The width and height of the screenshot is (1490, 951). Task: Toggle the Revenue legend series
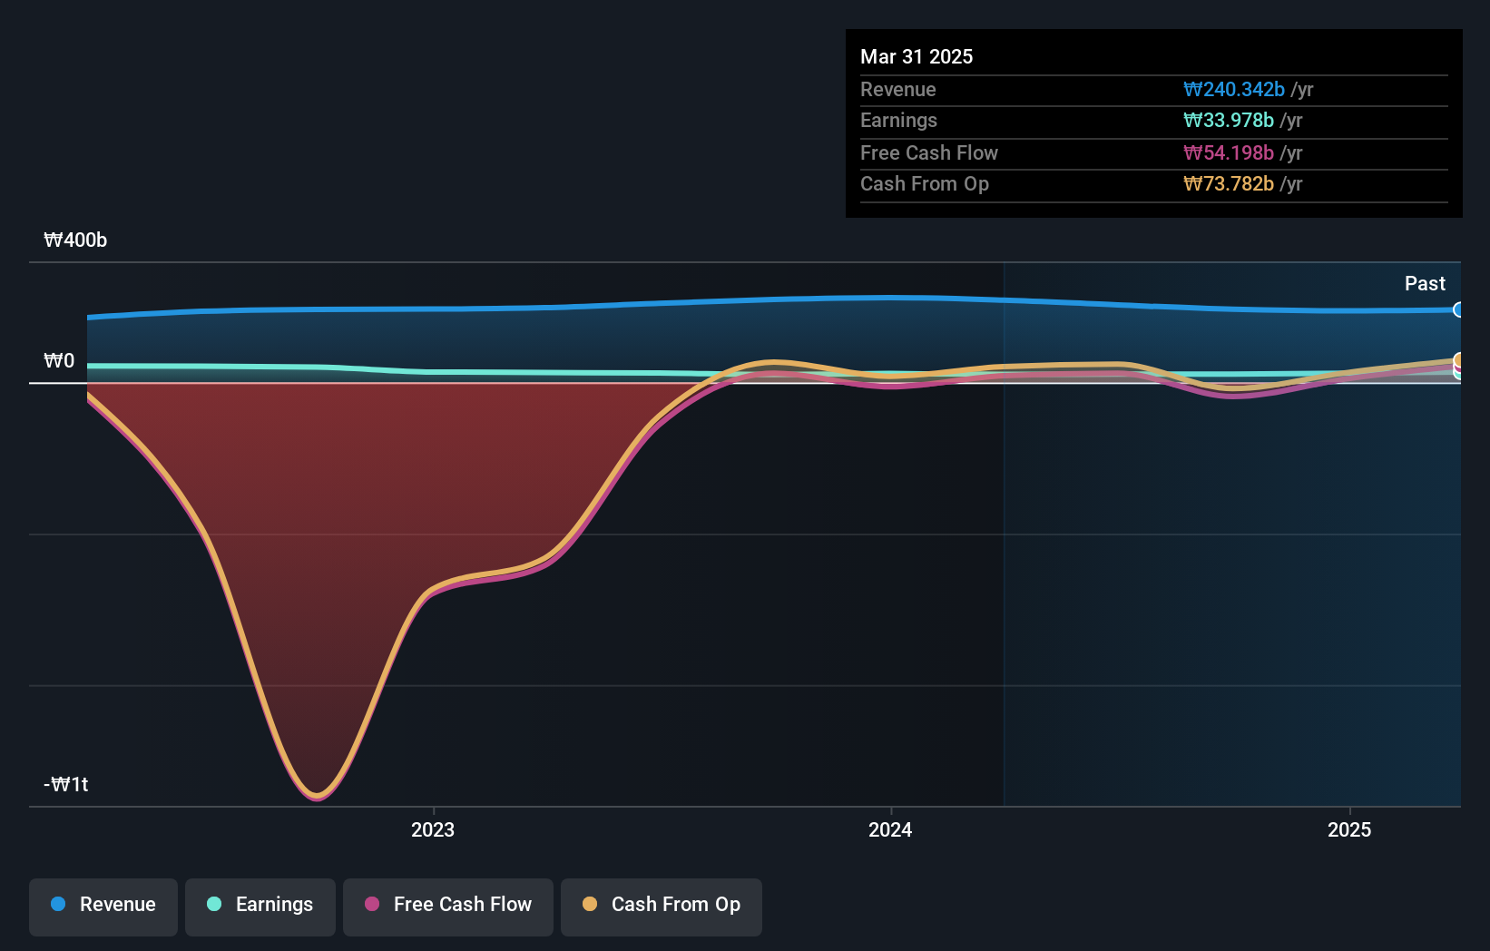[x=103, y=907]
